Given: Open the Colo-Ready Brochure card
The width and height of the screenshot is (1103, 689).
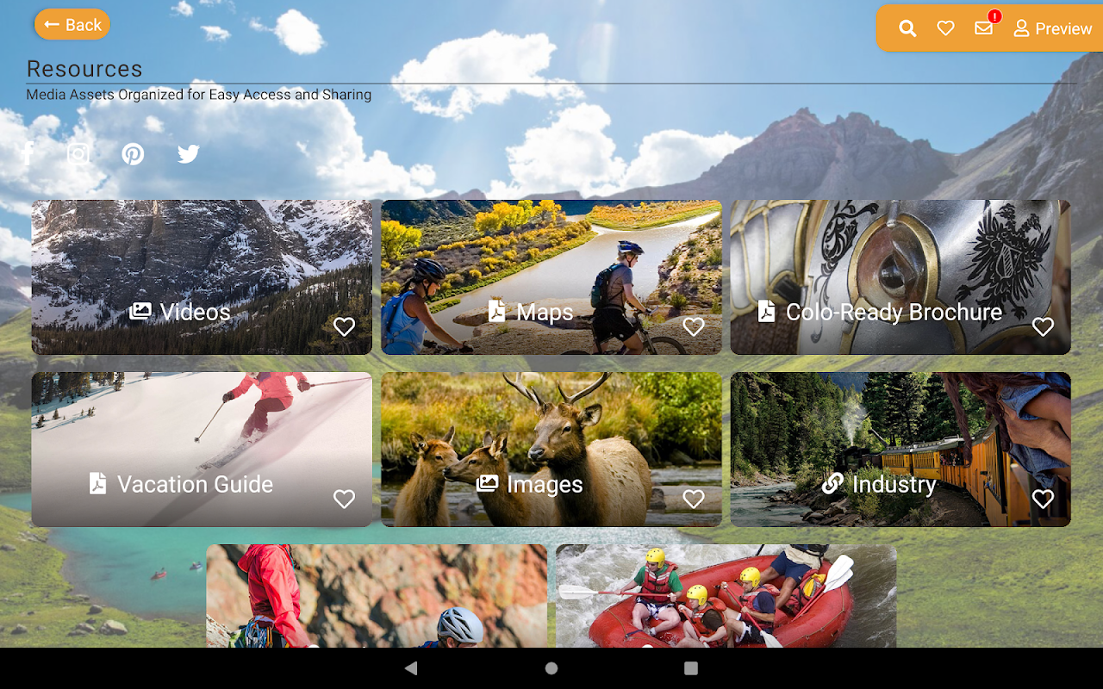Looking at the screenshot, I should [900, 277].
